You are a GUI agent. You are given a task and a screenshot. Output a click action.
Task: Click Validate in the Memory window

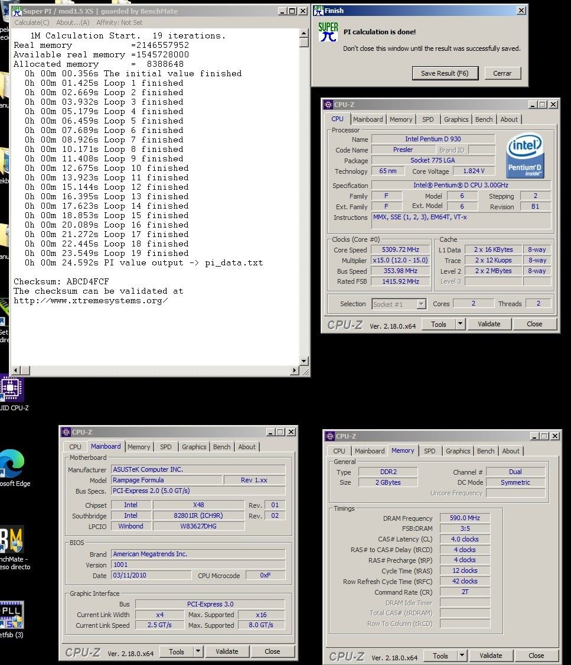(x=491, y=656)
